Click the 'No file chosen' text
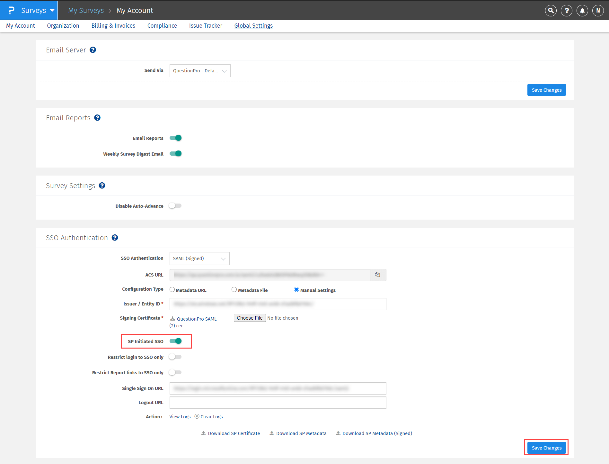 click(x=283, y=318)
